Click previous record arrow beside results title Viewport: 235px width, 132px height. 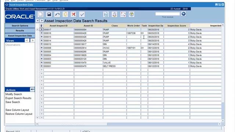pyautogui.click(x=38, y=21)
